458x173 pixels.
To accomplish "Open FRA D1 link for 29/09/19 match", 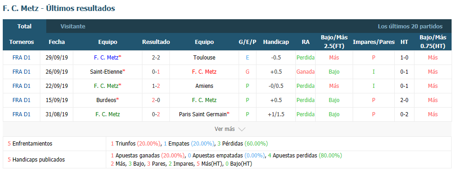I will [22, 58].
